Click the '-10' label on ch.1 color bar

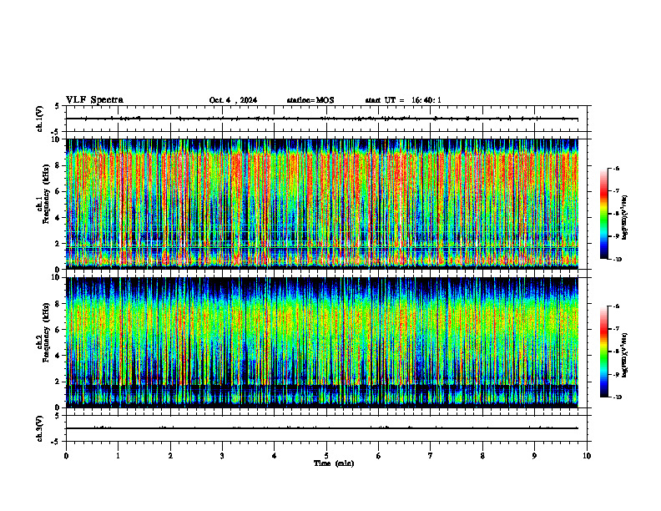pyautogui.click(x=616, y=260)
